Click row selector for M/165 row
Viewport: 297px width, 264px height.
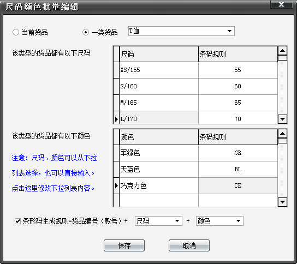pyautogui.click(x=116, y=103)
